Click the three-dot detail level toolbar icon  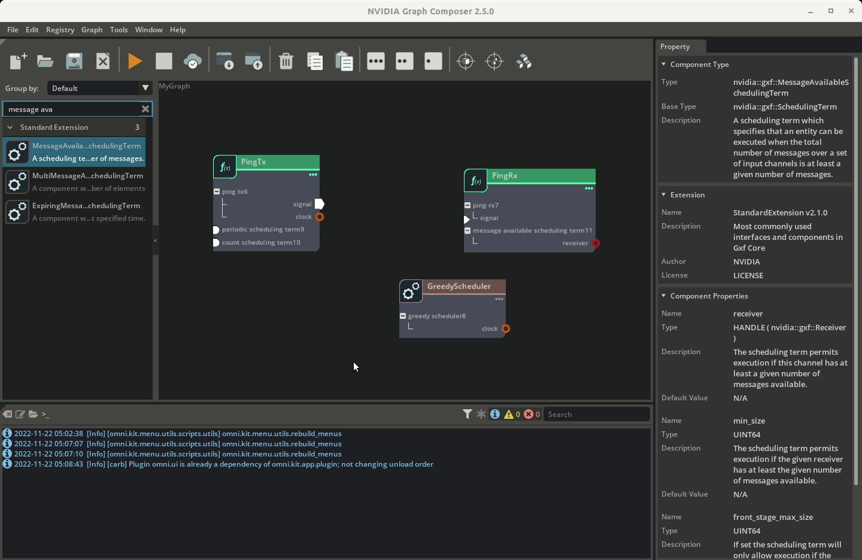376,61
